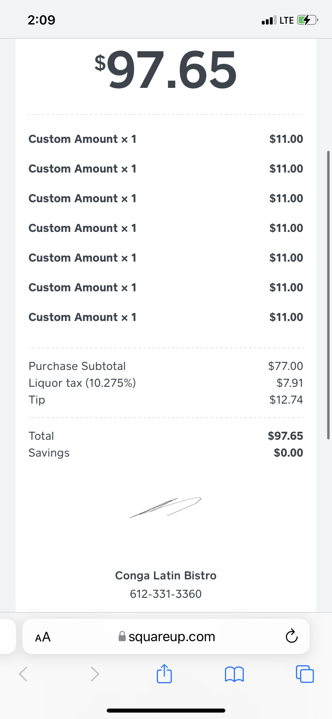Image resolution: width=332 pixels, height=719 pixels.
Task: Tap the browser forward arrow
Action: (95, 674)
